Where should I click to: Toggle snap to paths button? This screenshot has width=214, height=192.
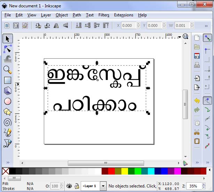(x=207, y=110)
